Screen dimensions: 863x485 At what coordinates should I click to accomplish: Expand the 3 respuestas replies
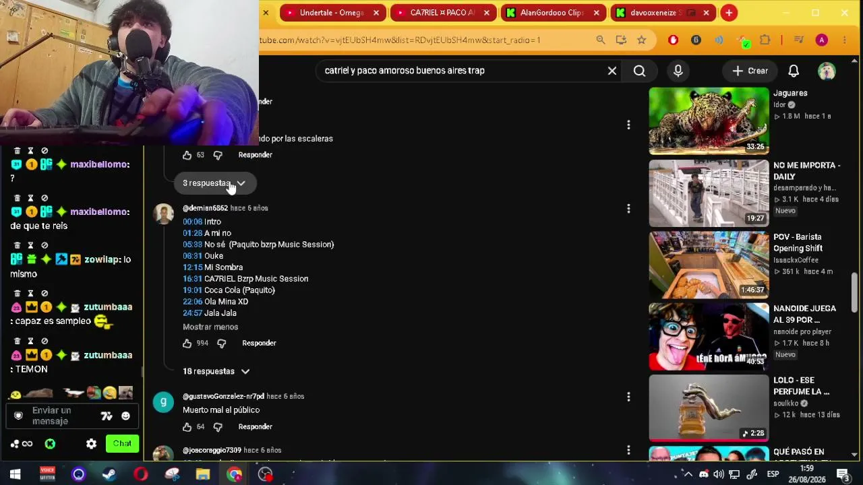pos(215,183)
